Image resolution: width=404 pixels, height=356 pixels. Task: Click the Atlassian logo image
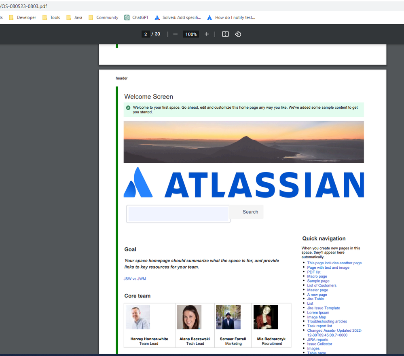244,182
